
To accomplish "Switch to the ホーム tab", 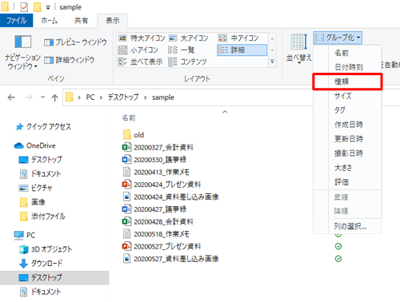I will (x=50, y=21).
